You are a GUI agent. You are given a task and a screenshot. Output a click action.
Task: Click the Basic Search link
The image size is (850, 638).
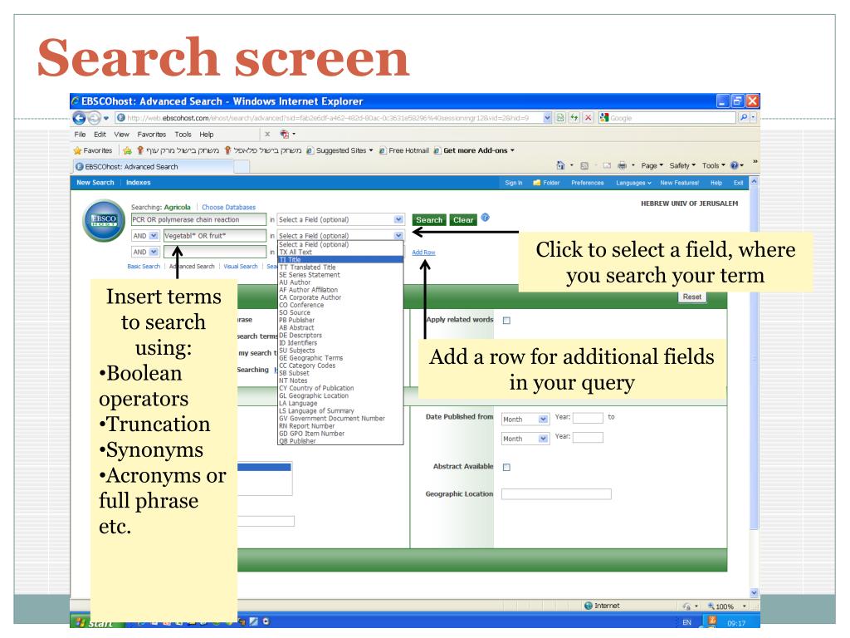pyautogui.click(x=144, y=267)
